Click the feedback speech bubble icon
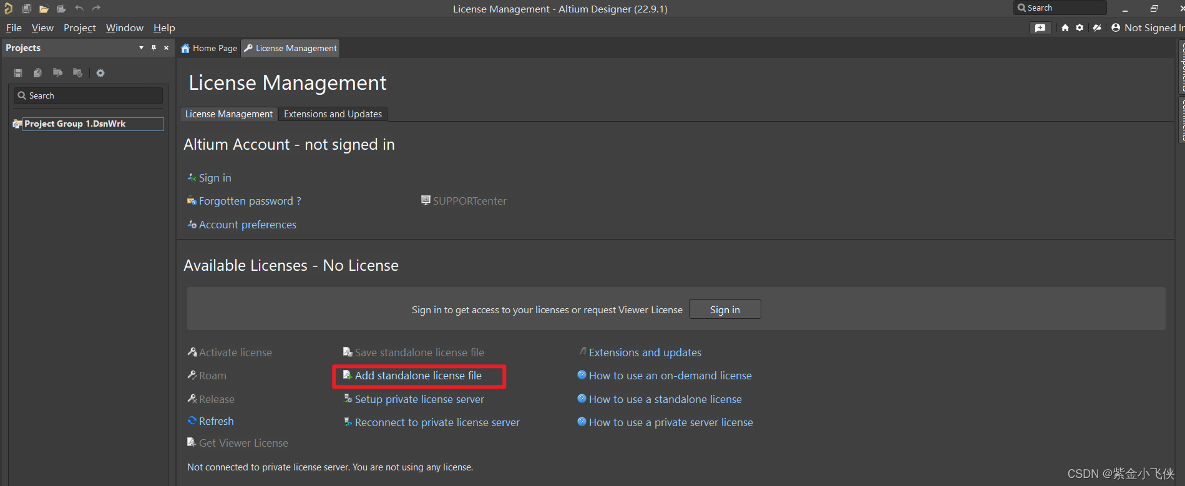The image size is (1185, 486). point(1040,28)
